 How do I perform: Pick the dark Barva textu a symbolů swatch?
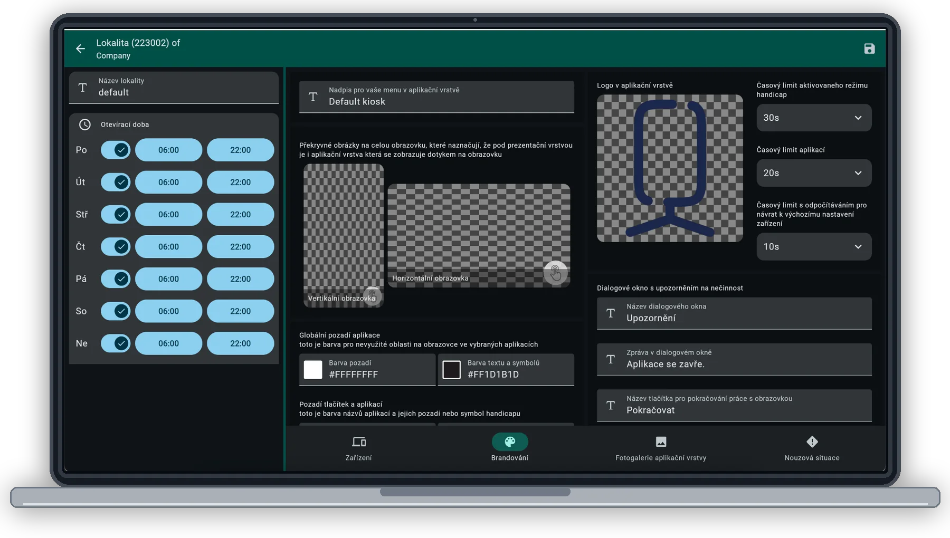[451, 370]
